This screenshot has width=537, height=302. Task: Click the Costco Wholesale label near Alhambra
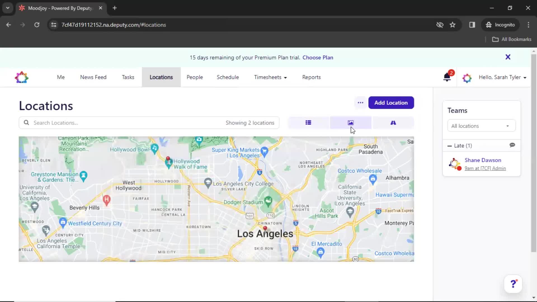[359, 171]
